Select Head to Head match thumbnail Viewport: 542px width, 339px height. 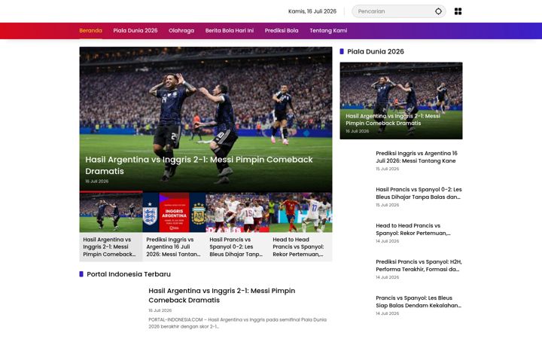click(300, 212)
